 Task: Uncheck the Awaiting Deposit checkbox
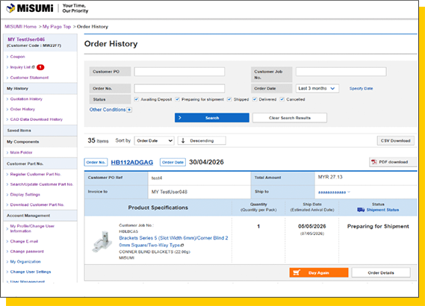(137, 99)
